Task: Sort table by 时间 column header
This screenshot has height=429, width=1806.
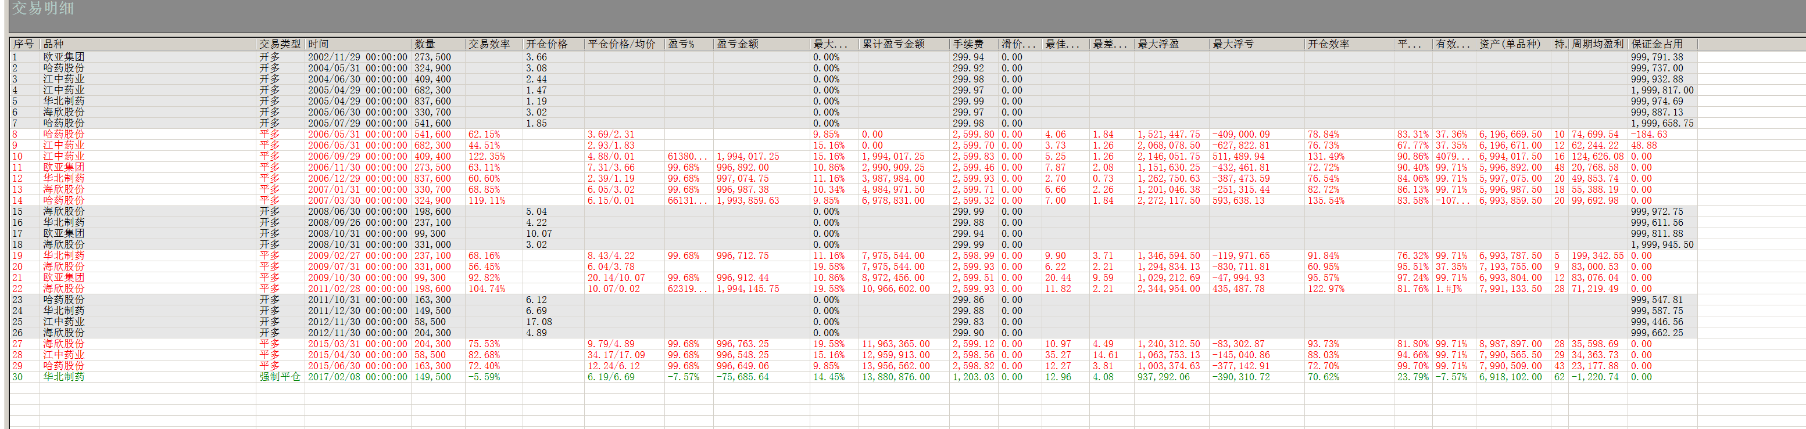Action: 357,44
